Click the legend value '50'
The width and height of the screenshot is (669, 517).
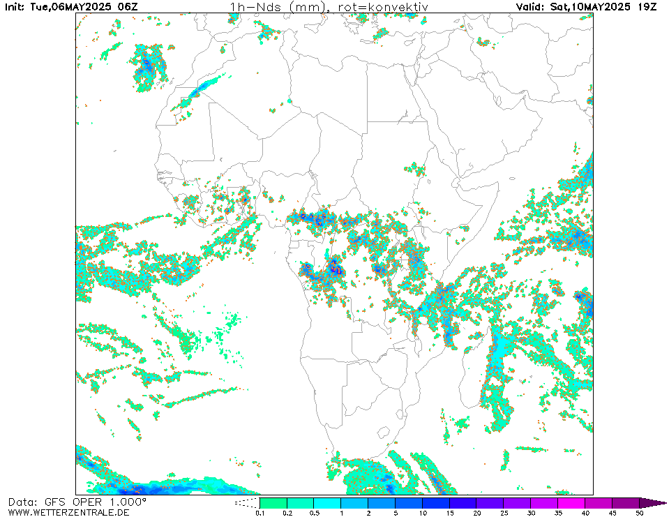pyautogui.click(x=639, y=513)
